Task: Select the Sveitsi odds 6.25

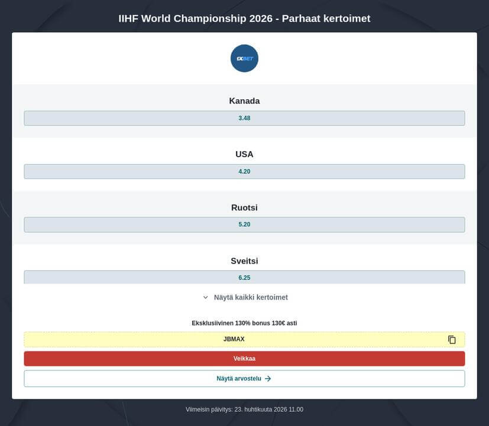Action: [x=244, y=277]
